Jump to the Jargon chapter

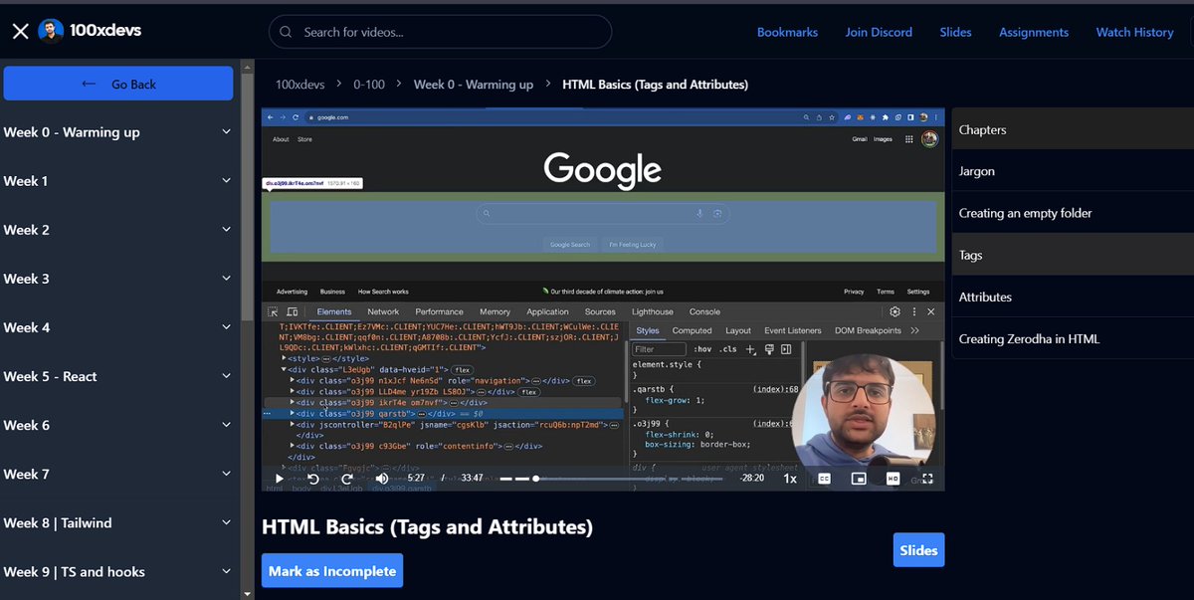[x=1073, y=171]
